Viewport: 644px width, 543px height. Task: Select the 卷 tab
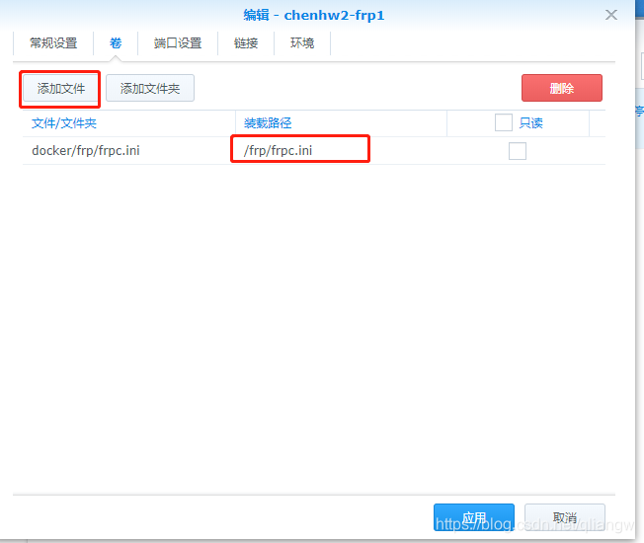pyautogui.click(x=116, y=42)
